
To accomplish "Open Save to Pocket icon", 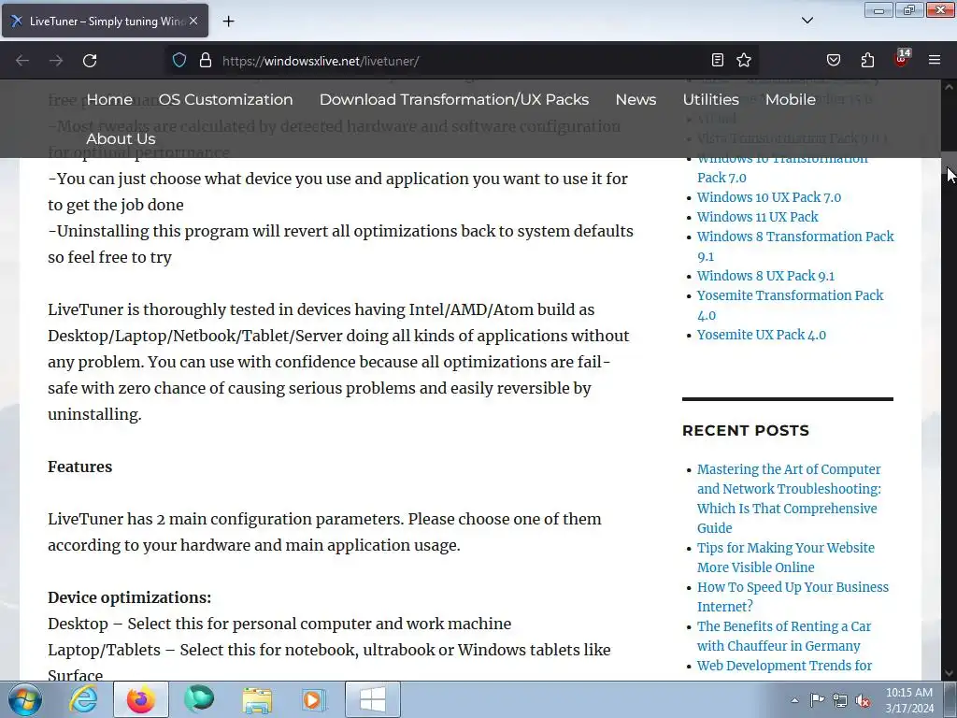I will (x=833, y=60).
